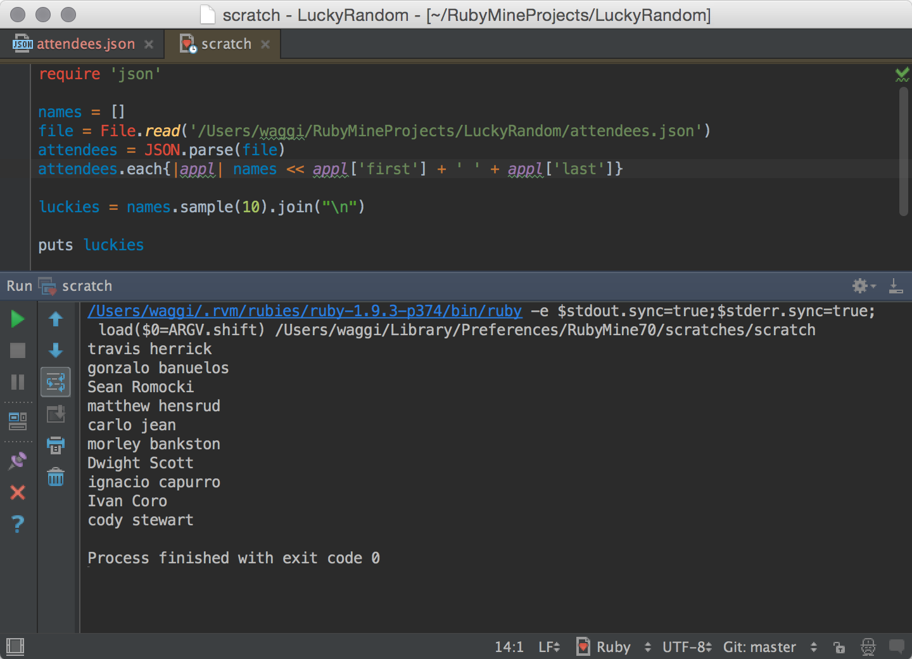Click 'sample(10)' in the luckies line

click(x=224, y=207)
